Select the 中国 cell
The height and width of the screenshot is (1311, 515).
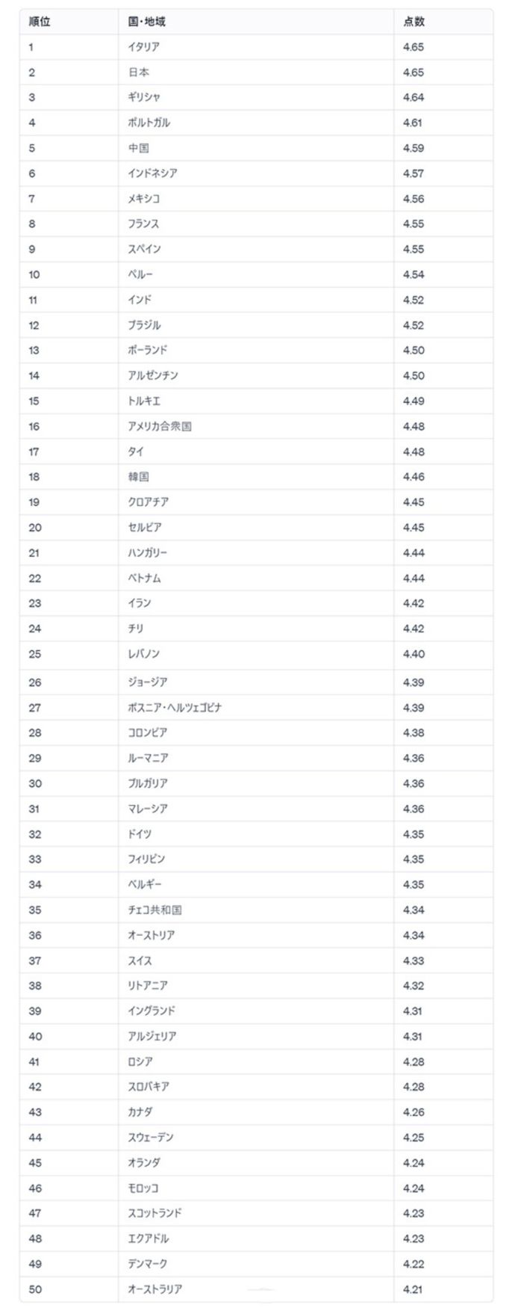[138, 148]
